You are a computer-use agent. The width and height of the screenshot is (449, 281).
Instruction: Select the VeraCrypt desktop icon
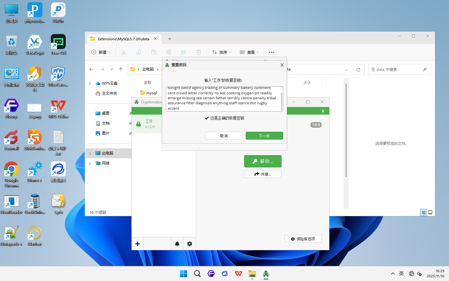tap(35, 45)
